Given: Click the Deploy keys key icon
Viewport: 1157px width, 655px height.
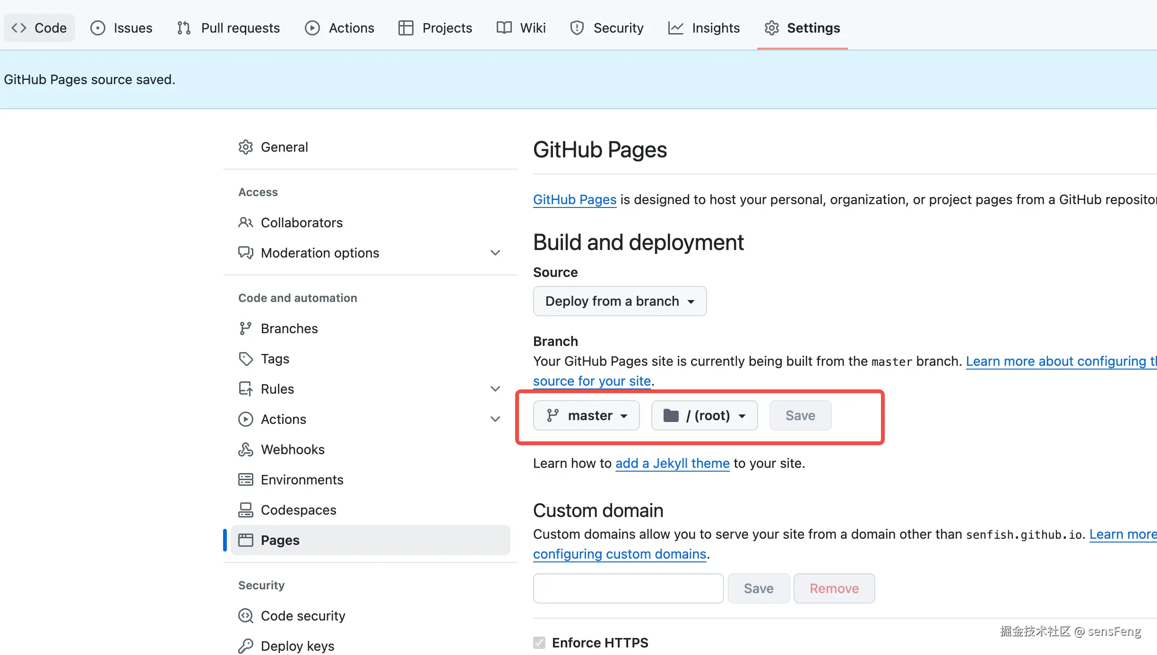Looking at the screenshot, I should (245, 646).
